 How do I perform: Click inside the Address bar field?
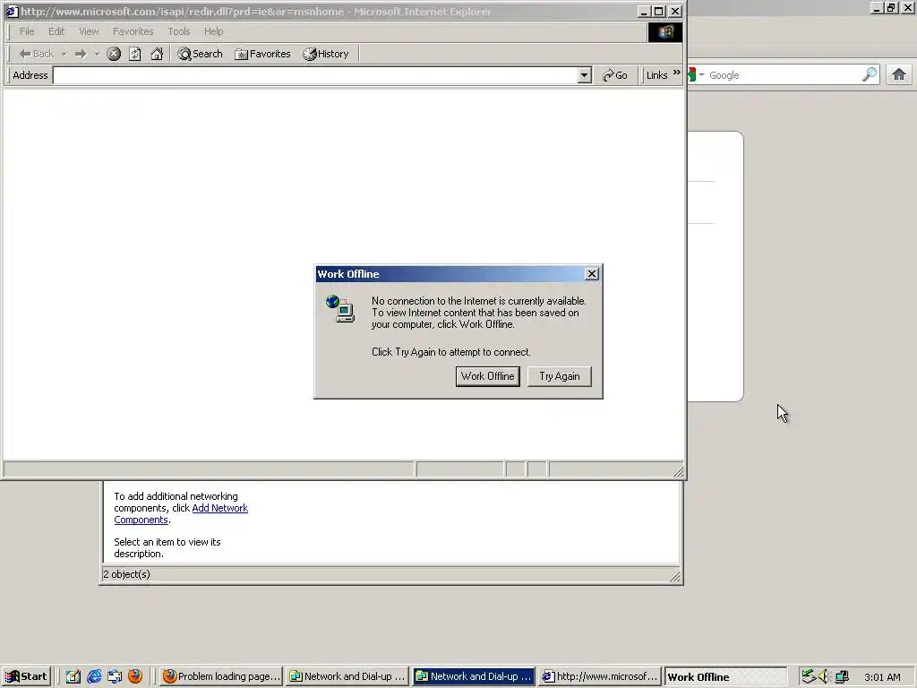pos(314,75)
